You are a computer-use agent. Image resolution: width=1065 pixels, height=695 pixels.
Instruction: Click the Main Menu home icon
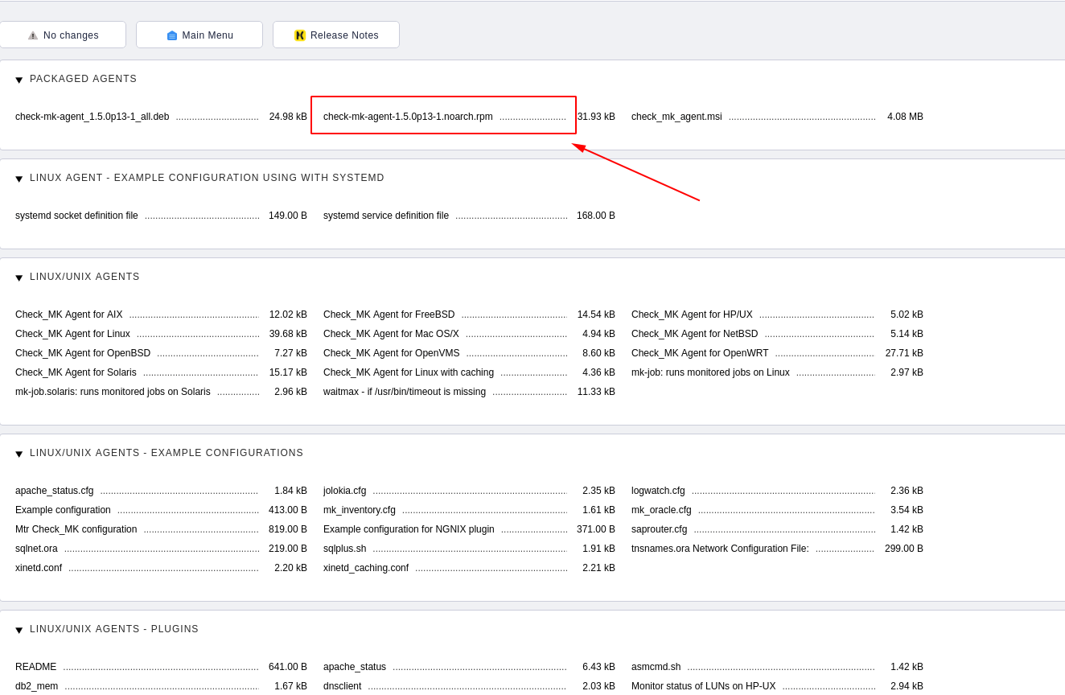click(172, 35)
